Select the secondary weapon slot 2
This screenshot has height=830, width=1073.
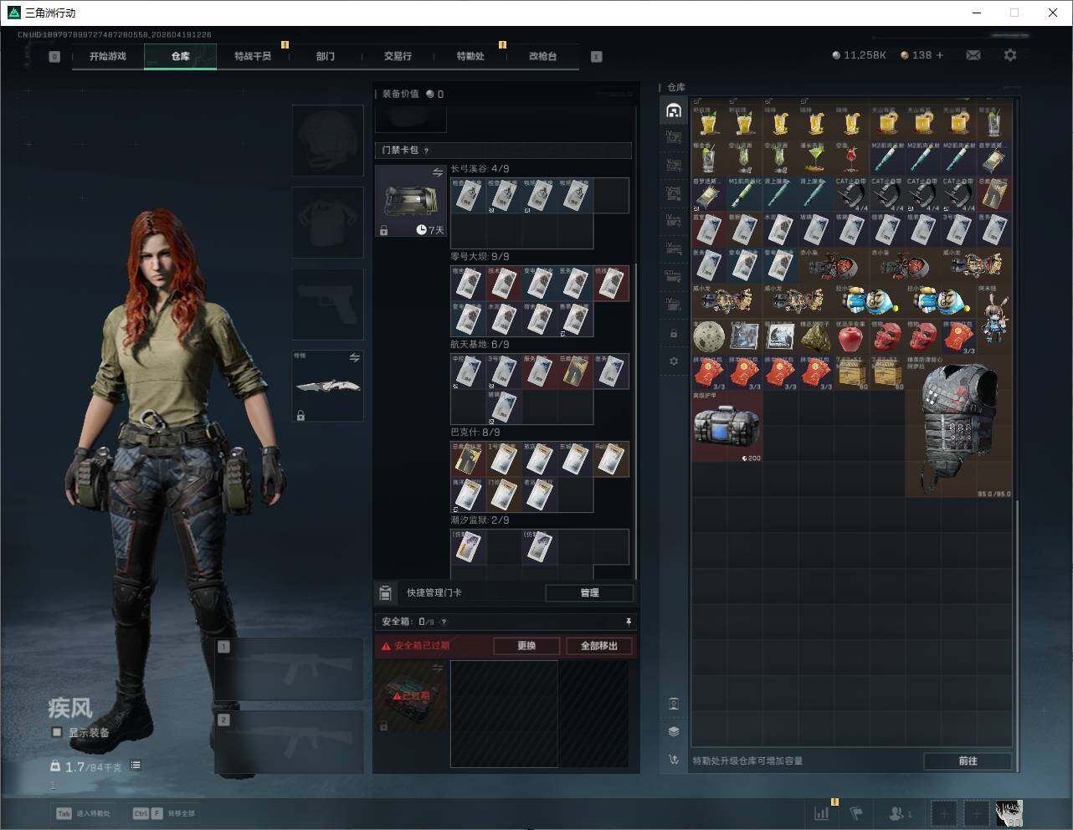pos(290,742)
